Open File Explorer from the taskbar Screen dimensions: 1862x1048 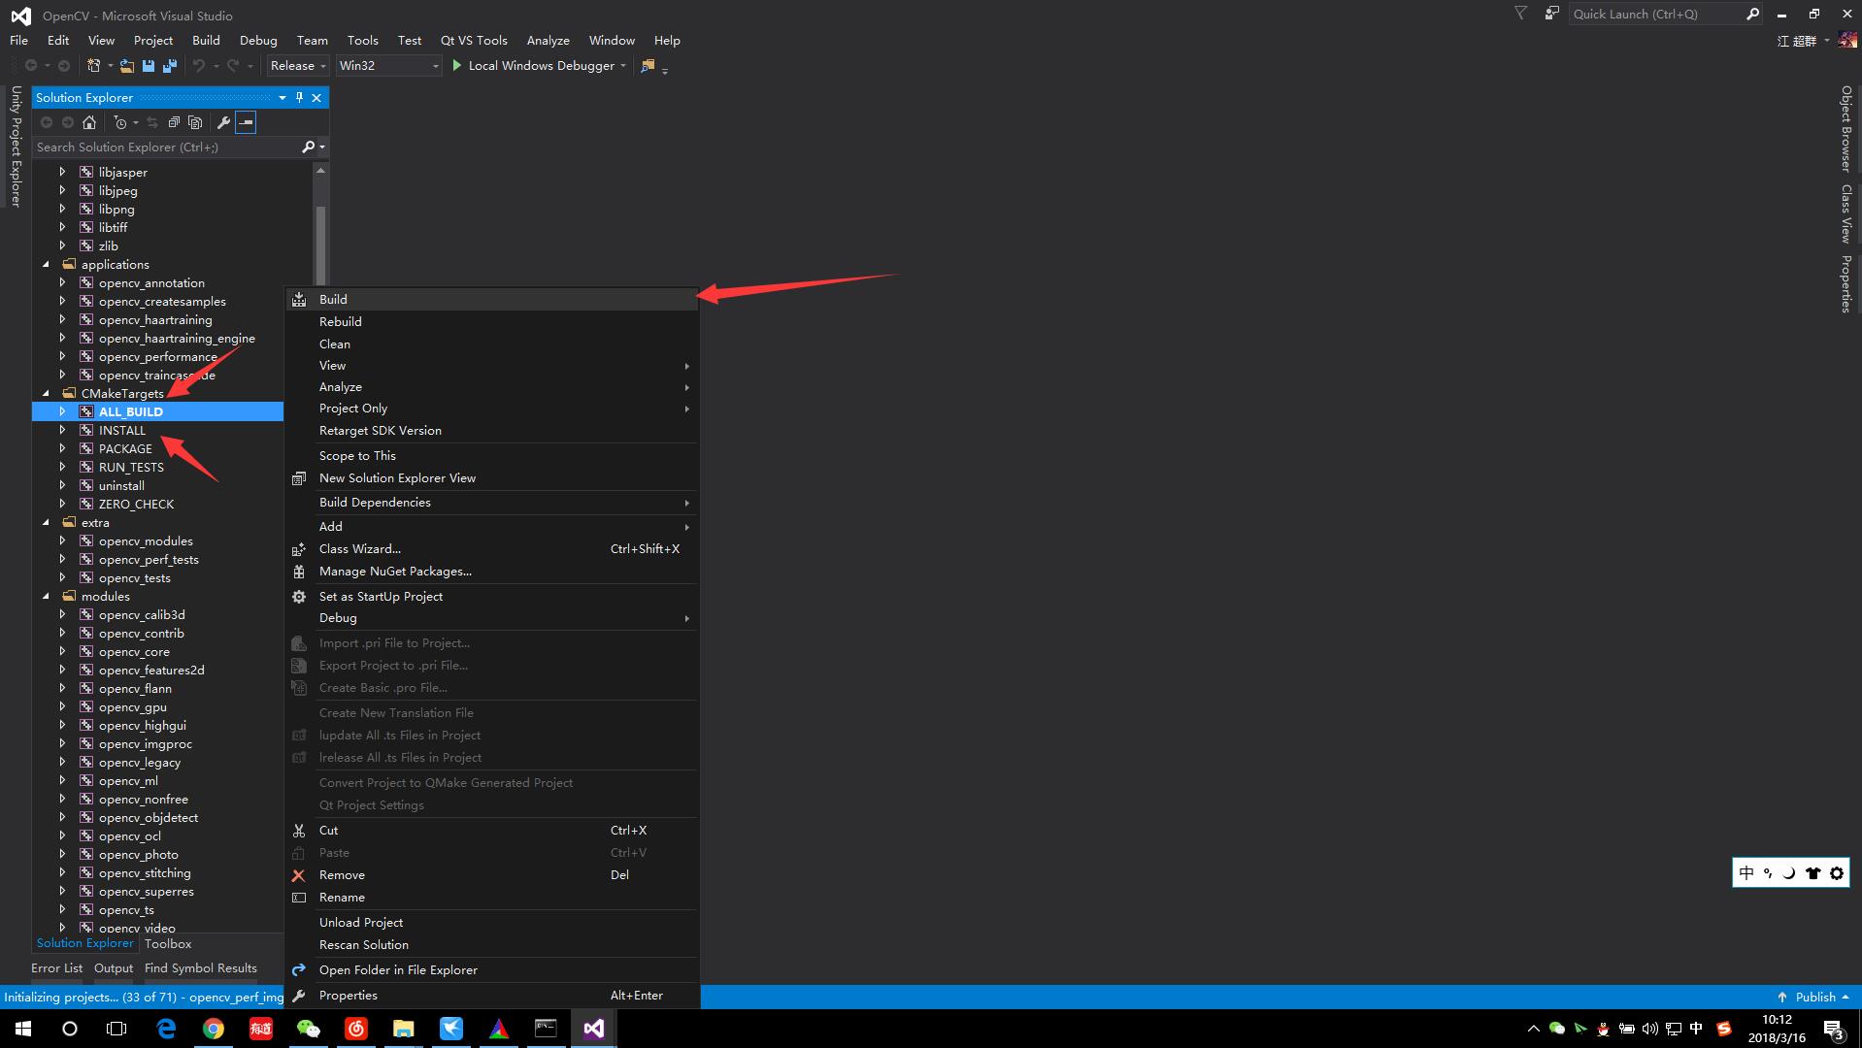click(403, 1029)
